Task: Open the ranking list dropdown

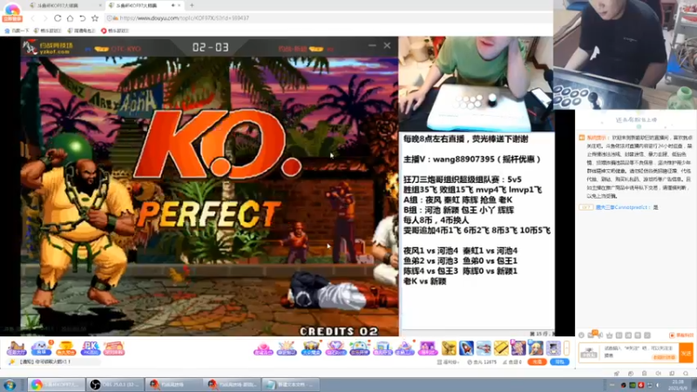Action: (x=449, y=362)
